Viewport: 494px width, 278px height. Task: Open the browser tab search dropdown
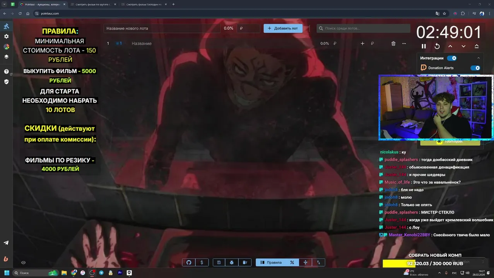(x=4, y=4)
